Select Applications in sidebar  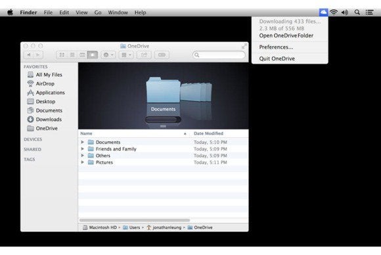(51, 93)
